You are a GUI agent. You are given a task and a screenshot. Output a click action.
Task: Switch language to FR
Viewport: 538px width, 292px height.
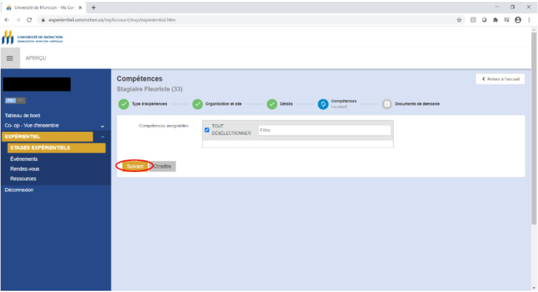coord(10,100)
